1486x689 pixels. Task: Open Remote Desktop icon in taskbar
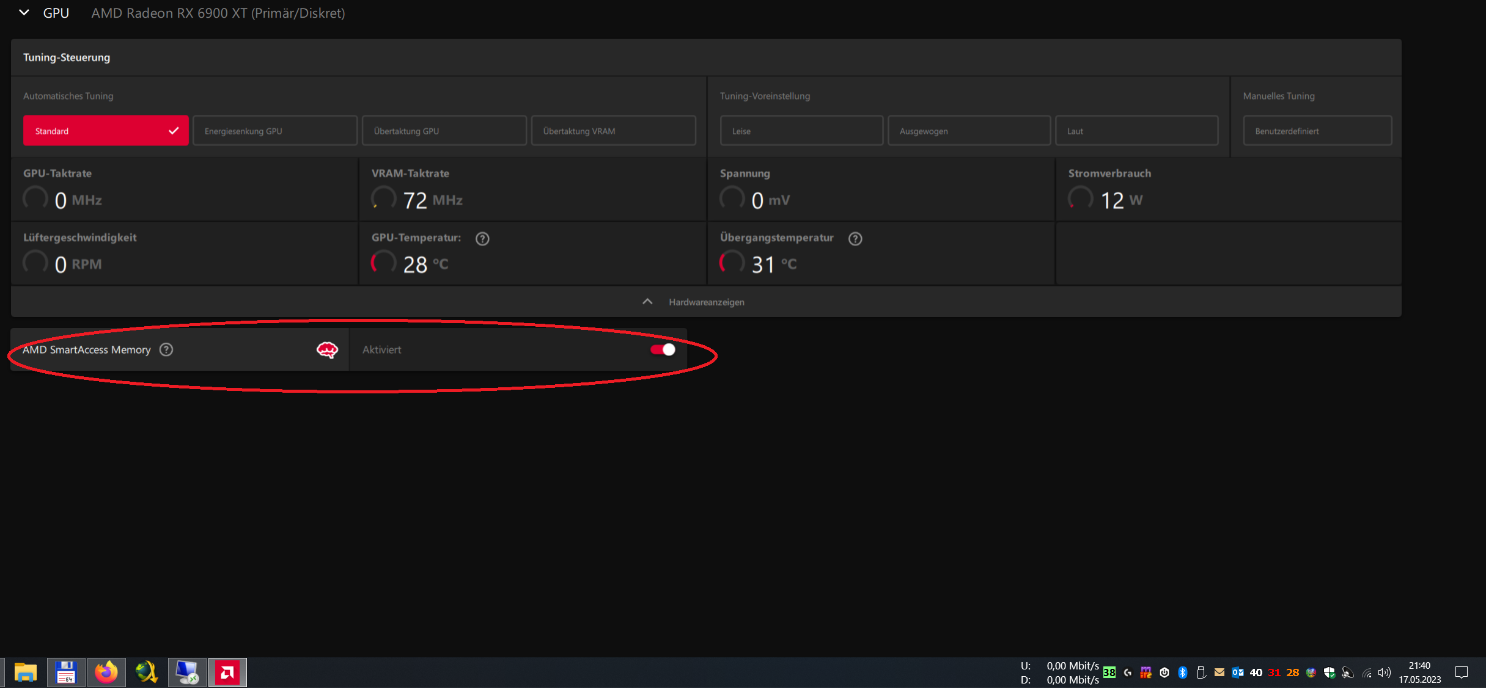tap(187, 673)
